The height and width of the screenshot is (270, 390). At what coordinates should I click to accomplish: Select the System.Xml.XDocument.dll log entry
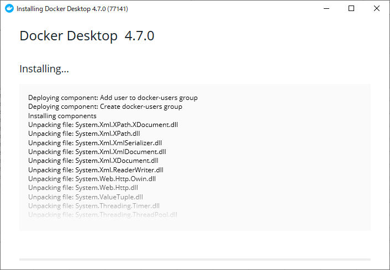(x=93, y=161)
